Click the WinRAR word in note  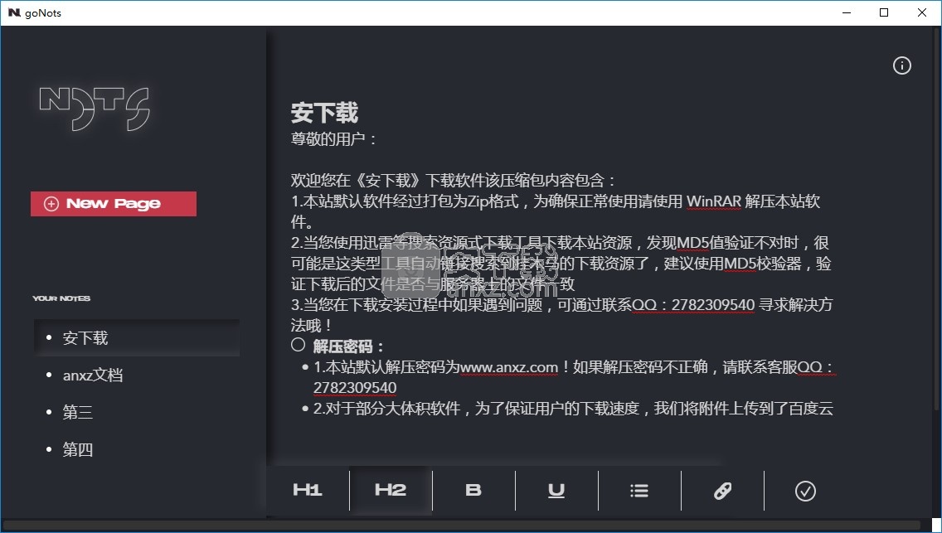714,201
